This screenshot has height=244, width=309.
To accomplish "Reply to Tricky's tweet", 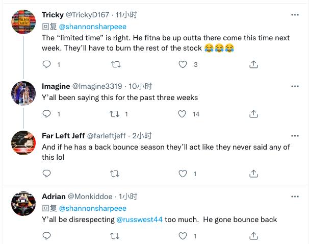I will pyautogui.click(x=46, y=64).
